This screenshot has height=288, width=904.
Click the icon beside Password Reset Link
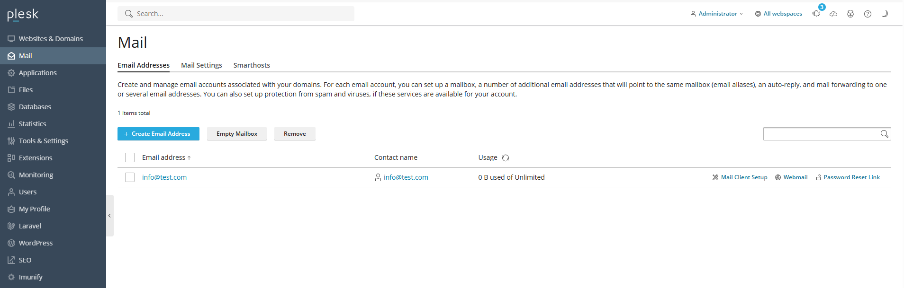818,177
